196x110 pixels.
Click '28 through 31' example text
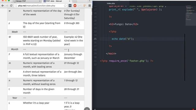click(x=71, y=89)
